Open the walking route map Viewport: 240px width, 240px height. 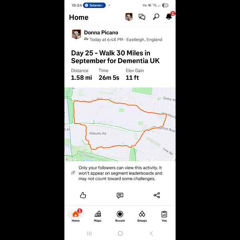coord(120,124)
